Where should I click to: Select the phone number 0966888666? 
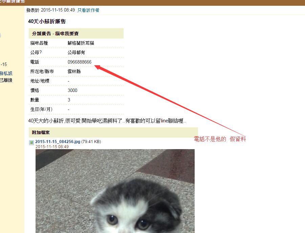coord(79,62)
